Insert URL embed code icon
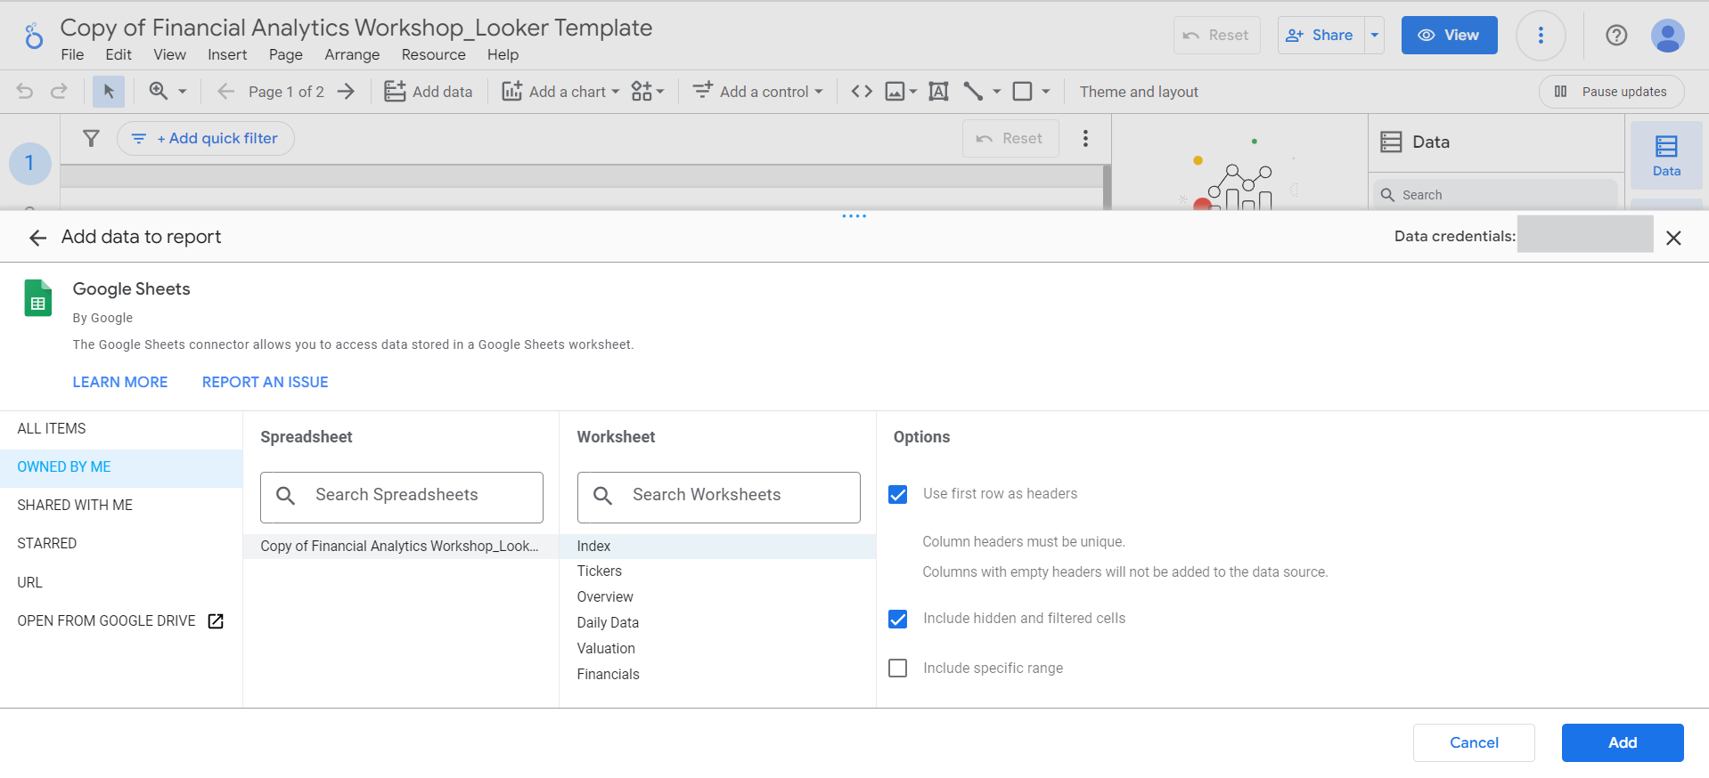 coord(862,91)
